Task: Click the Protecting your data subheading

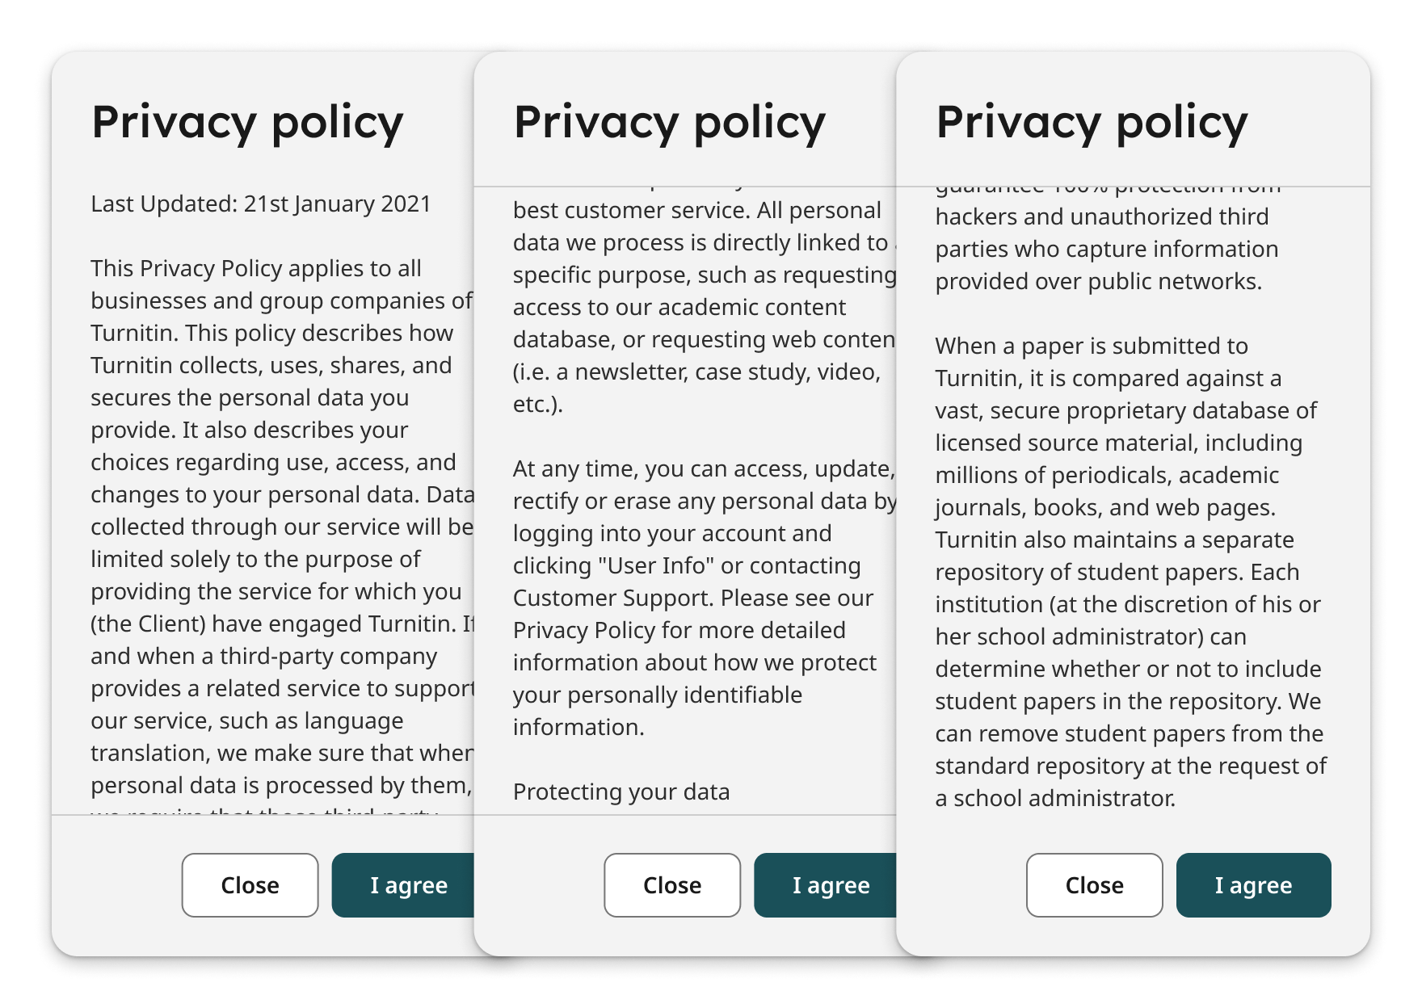Action: point(621,792)
